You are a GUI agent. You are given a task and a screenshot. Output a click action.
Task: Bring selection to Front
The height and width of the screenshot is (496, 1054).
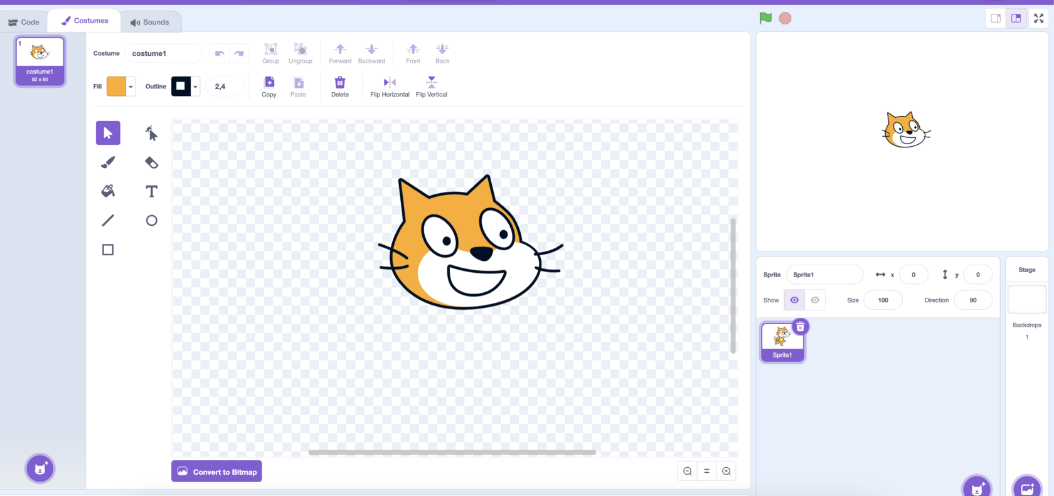click(413, 53)
